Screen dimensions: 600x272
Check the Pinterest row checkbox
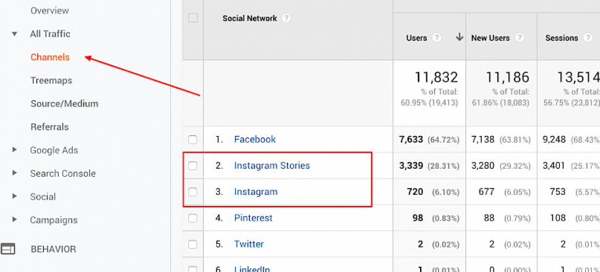click(193, 218)
